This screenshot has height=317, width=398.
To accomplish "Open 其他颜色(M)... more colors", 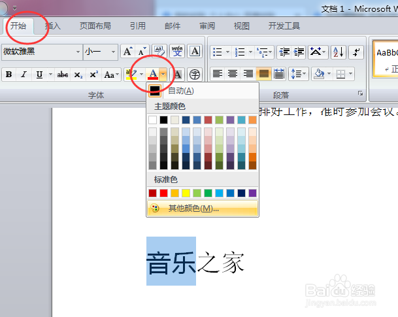I will 203,209.
